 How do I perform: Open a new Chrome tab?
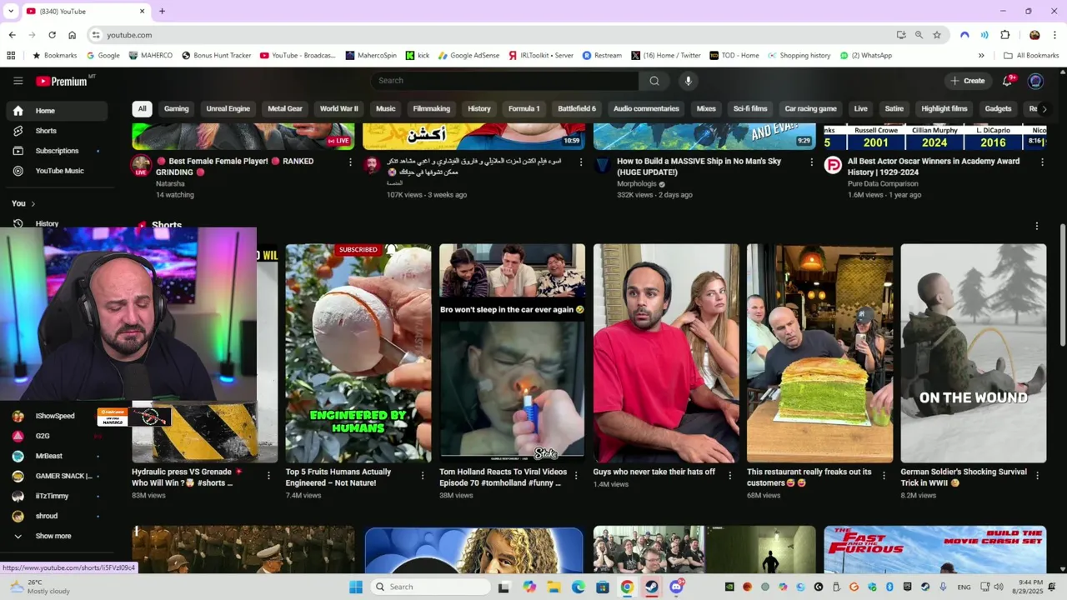click(162, 11)
